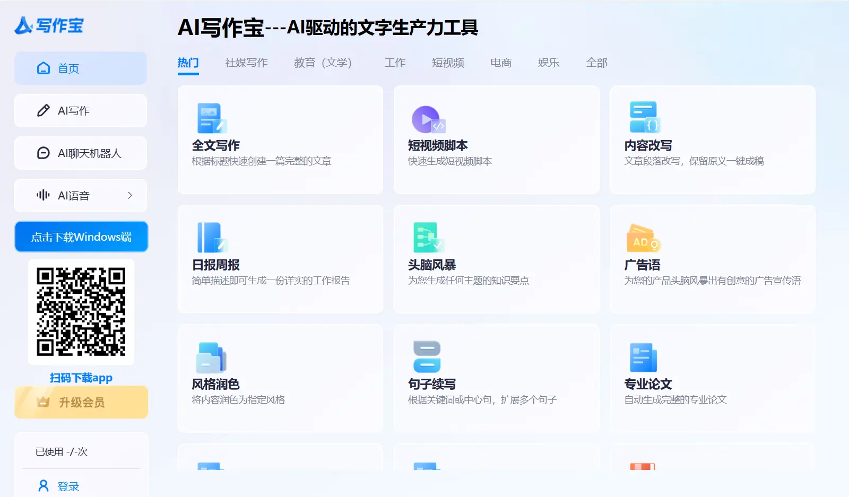This screenshot has width=849, height=497.
Task: Click the 点击下载Windows端 download button
Action: 81,237
